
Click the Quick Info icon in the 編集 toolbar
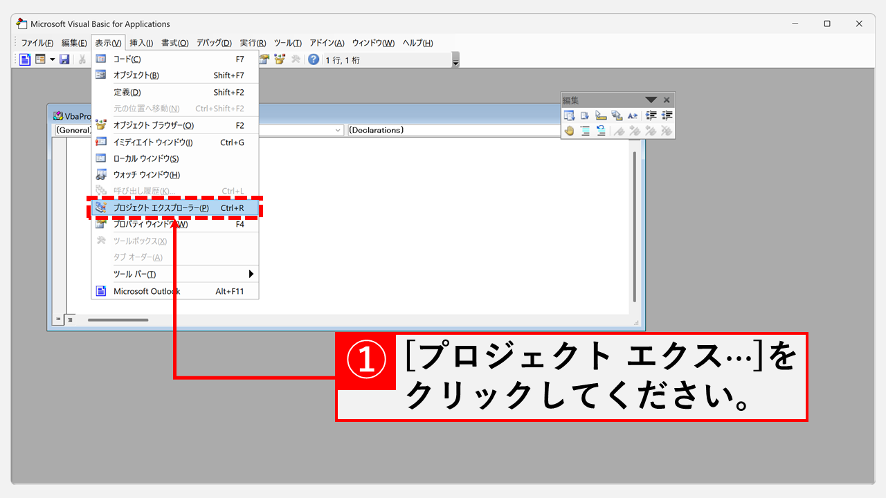601,116
